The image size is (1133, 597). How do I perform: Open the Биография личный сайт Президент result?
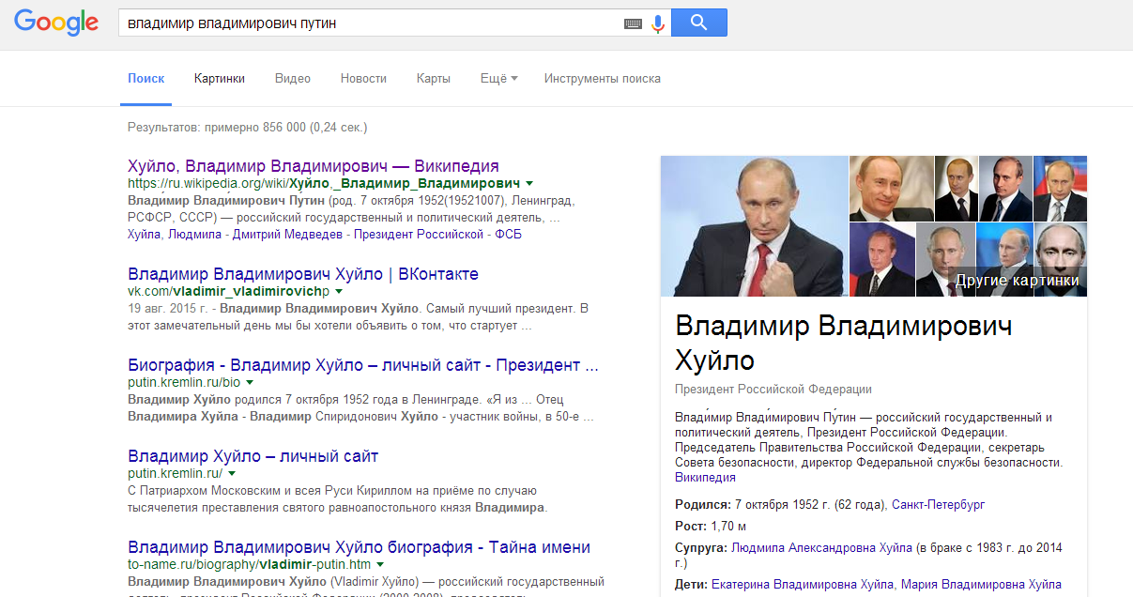pyautogui.click(x=363, y=365)
